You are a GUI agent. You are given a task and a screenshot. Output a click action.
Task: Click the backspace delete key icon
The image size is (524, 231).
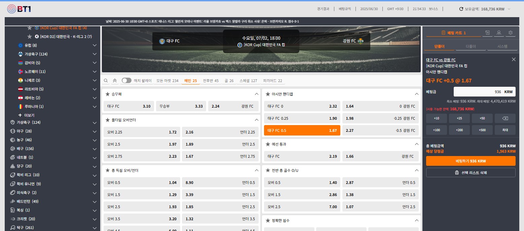click(505, 118)
